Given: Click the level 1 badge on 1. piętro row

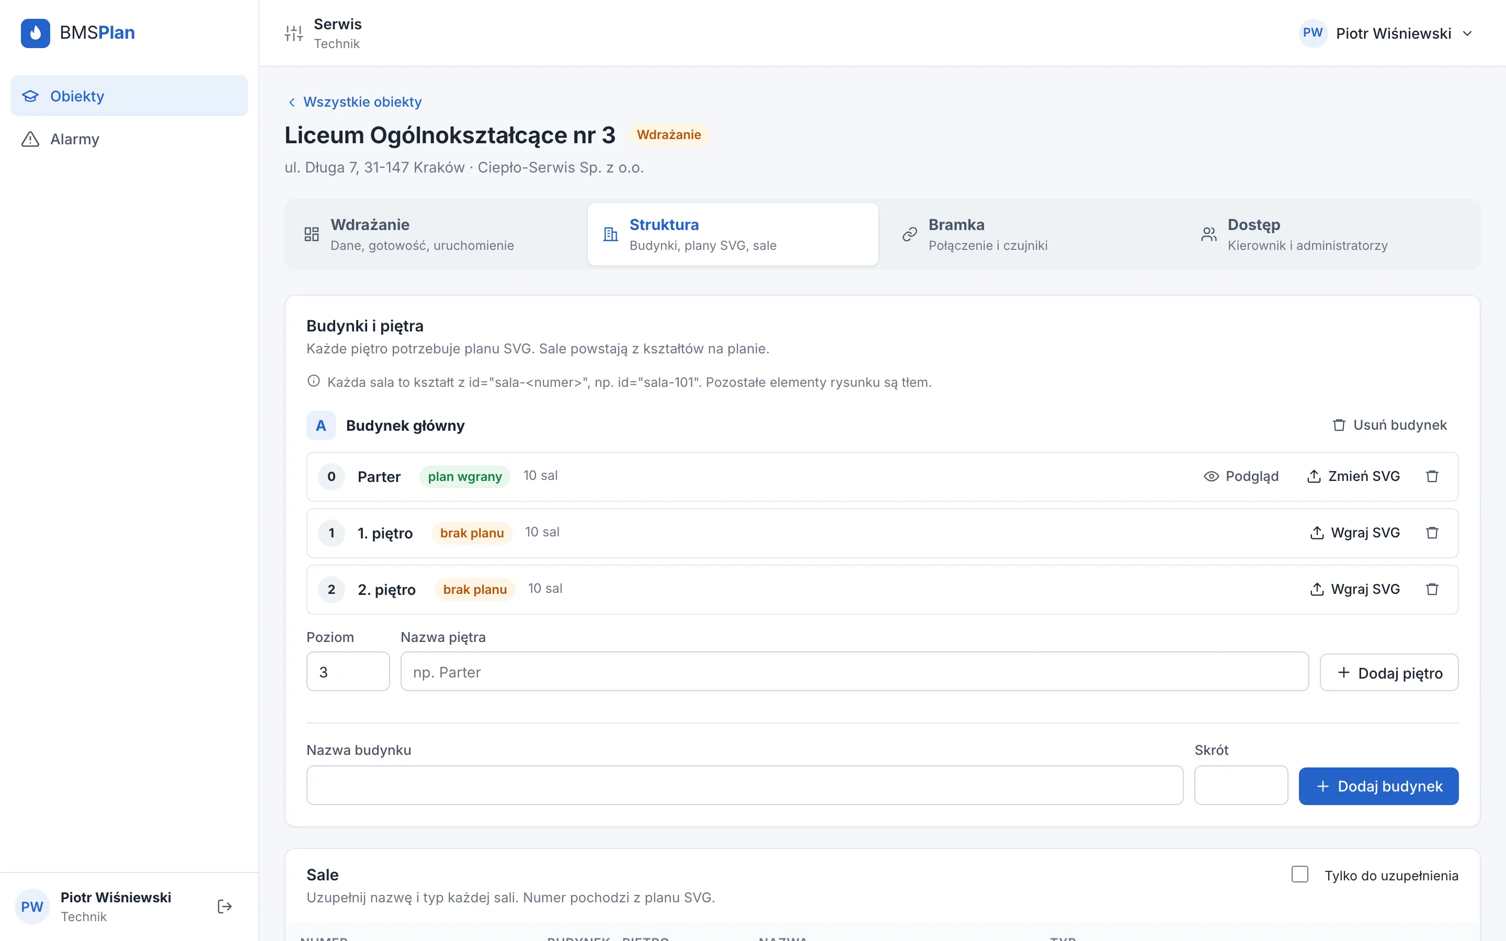Looking at the screenshot, I should tap(332, 533).
